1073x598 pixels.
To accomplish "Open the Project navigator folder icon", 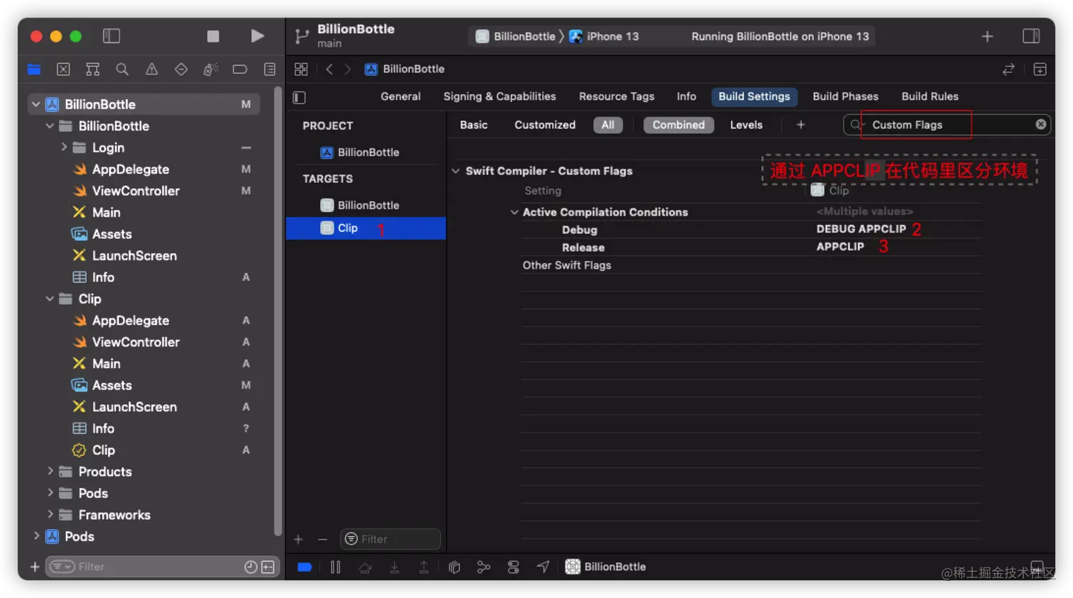I will (34, 70).
